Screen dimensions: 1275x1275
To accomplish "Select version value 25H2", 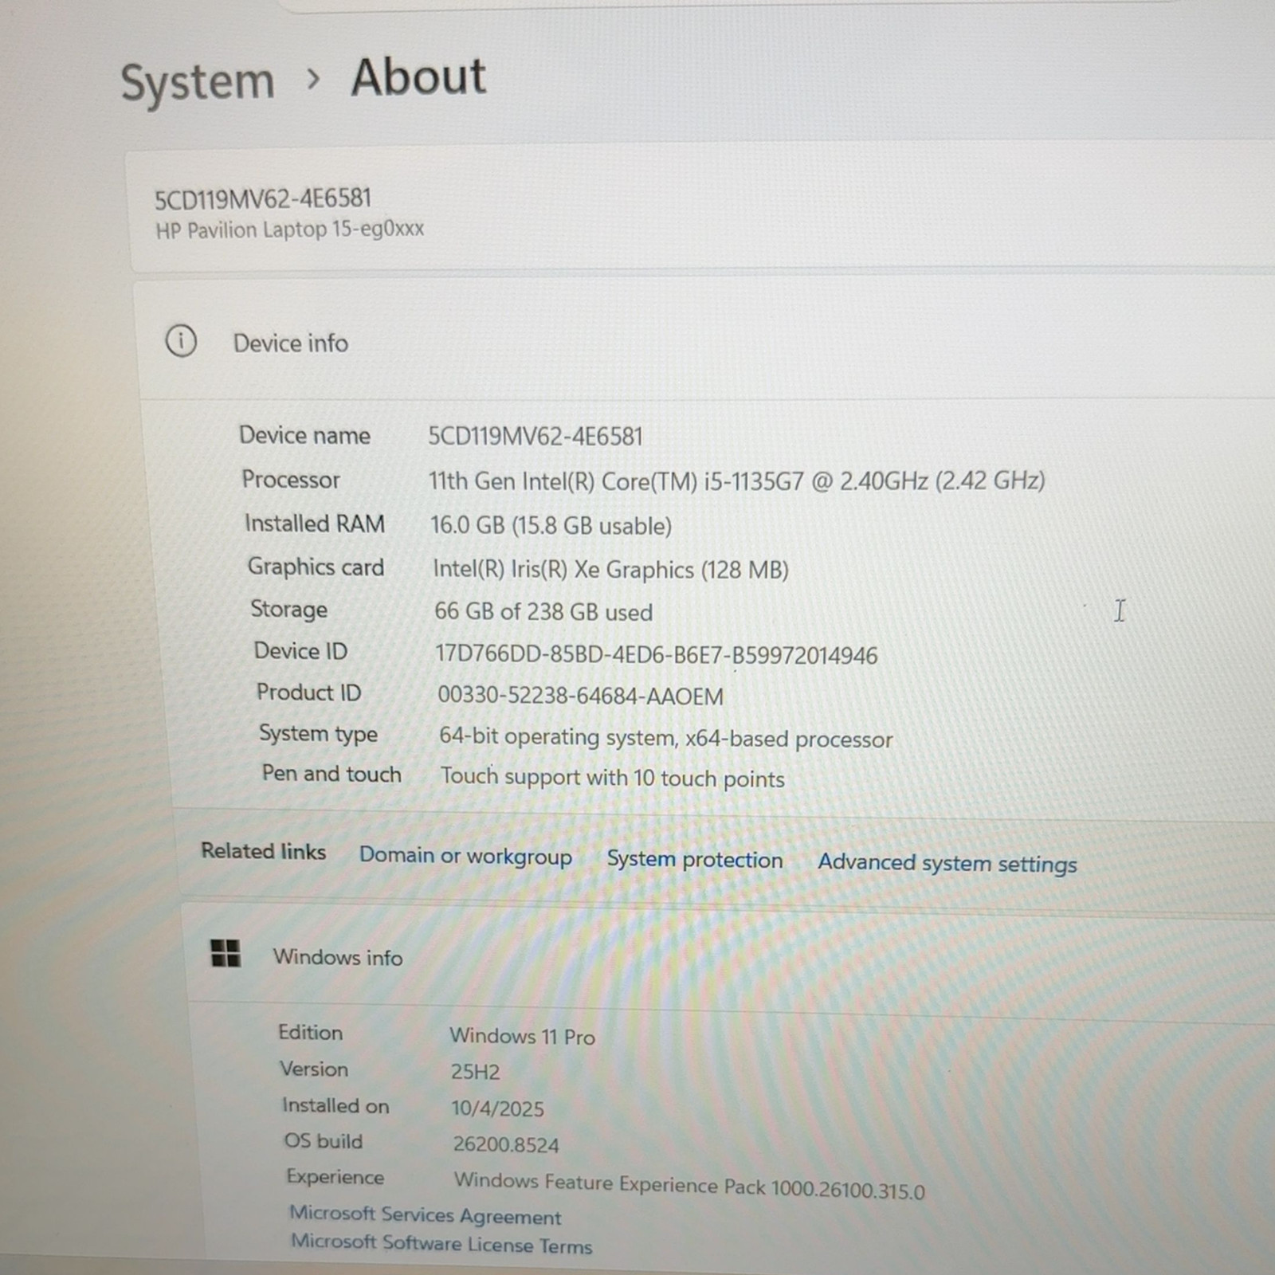I will click(x=475, y=1072).
